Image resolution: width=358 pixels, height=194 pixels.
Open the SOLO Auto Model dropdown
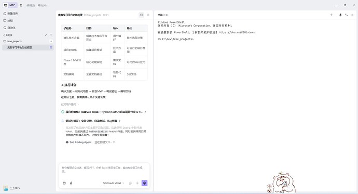click(x=113, y=183)
